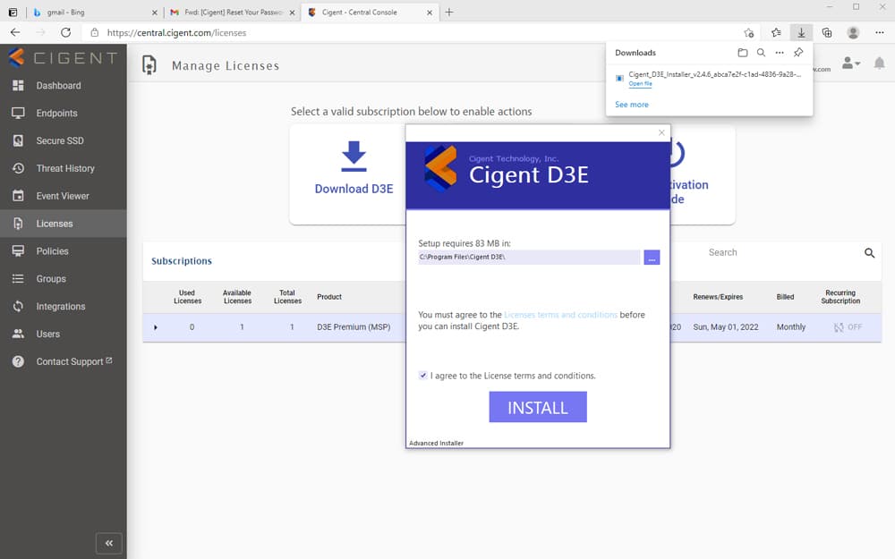Open browser Favorites icon

pos(776,32)
